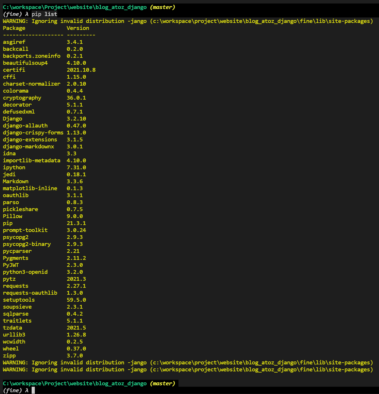Click the 'soupsieve' package name

(x=17, y=307)
